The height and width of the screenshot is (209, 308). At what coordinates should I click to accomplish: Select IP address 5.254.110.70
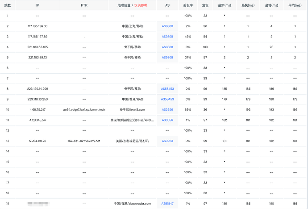pos(37,141)
